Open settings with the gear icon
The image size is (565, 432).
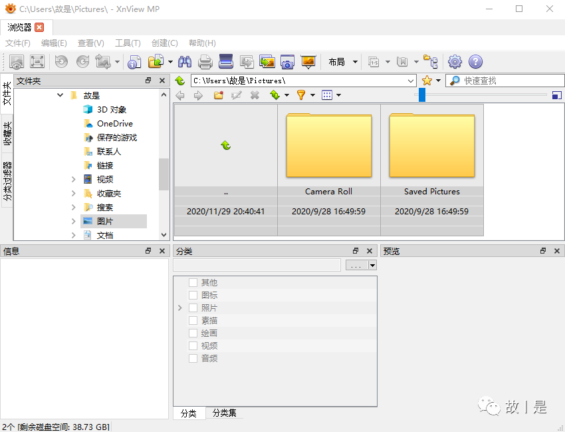(x=455, y=62)
